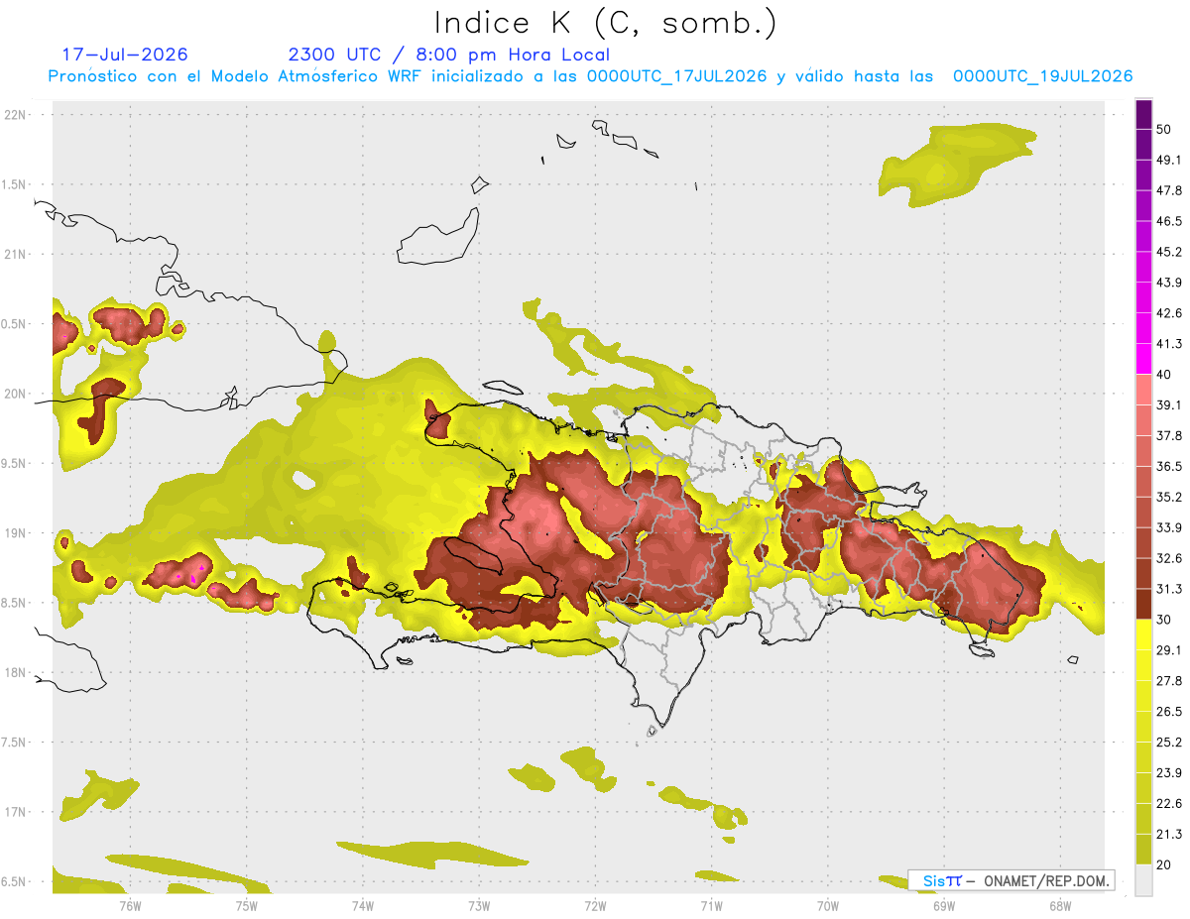Click the longitude axis label "73W"
Viewport: 1190px width, 919px height.
pyautogui.click(x=479, y=905)
